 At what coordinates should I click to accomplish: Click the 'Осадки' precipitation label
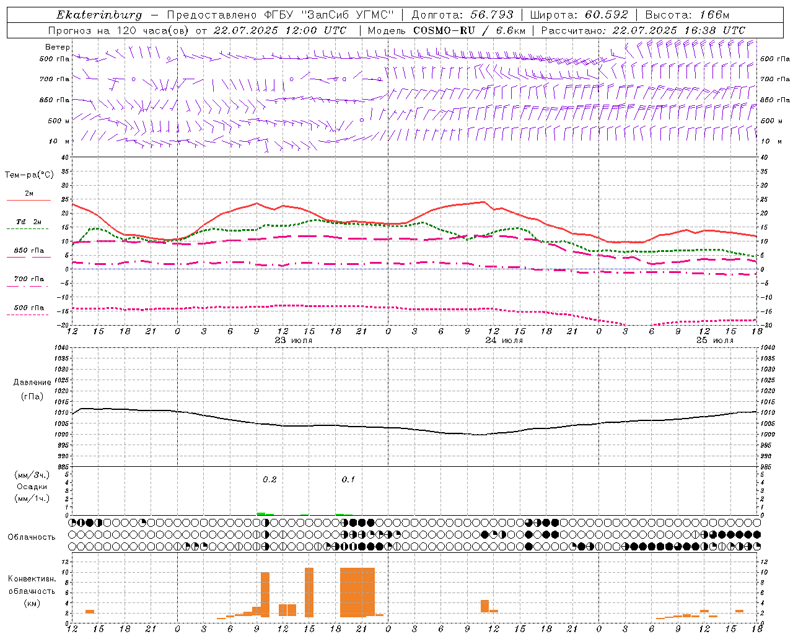(x=32, y=487)
